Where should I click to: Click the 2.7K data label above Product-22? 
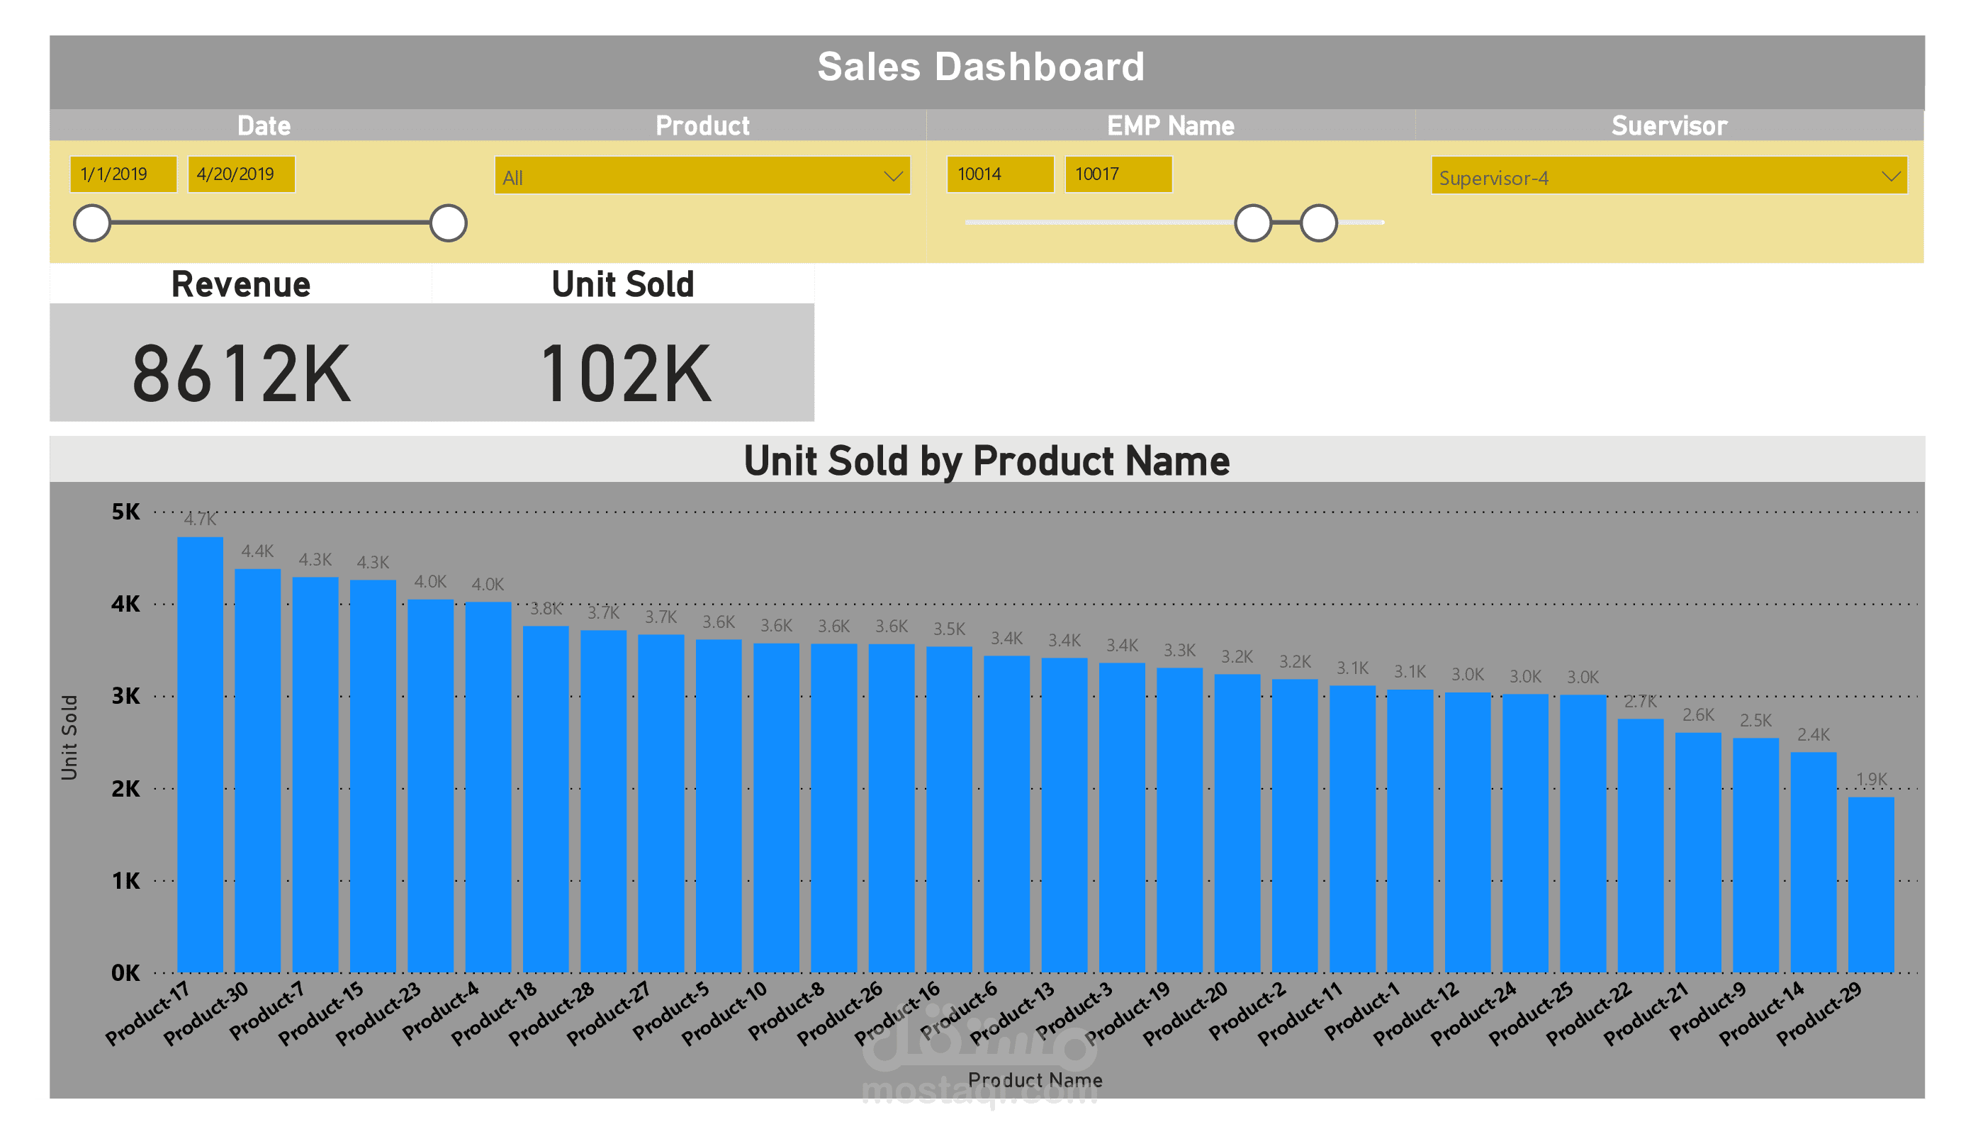tap(1641, 702)
